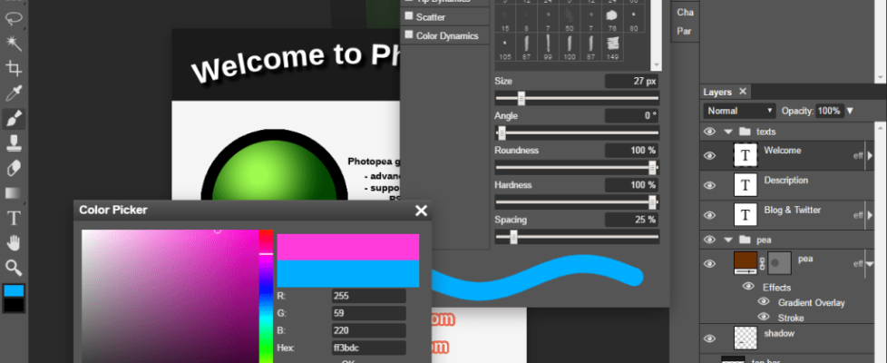The image size is (887, 363).
Task: Hide the shadow layer
Action: (709, 338)
